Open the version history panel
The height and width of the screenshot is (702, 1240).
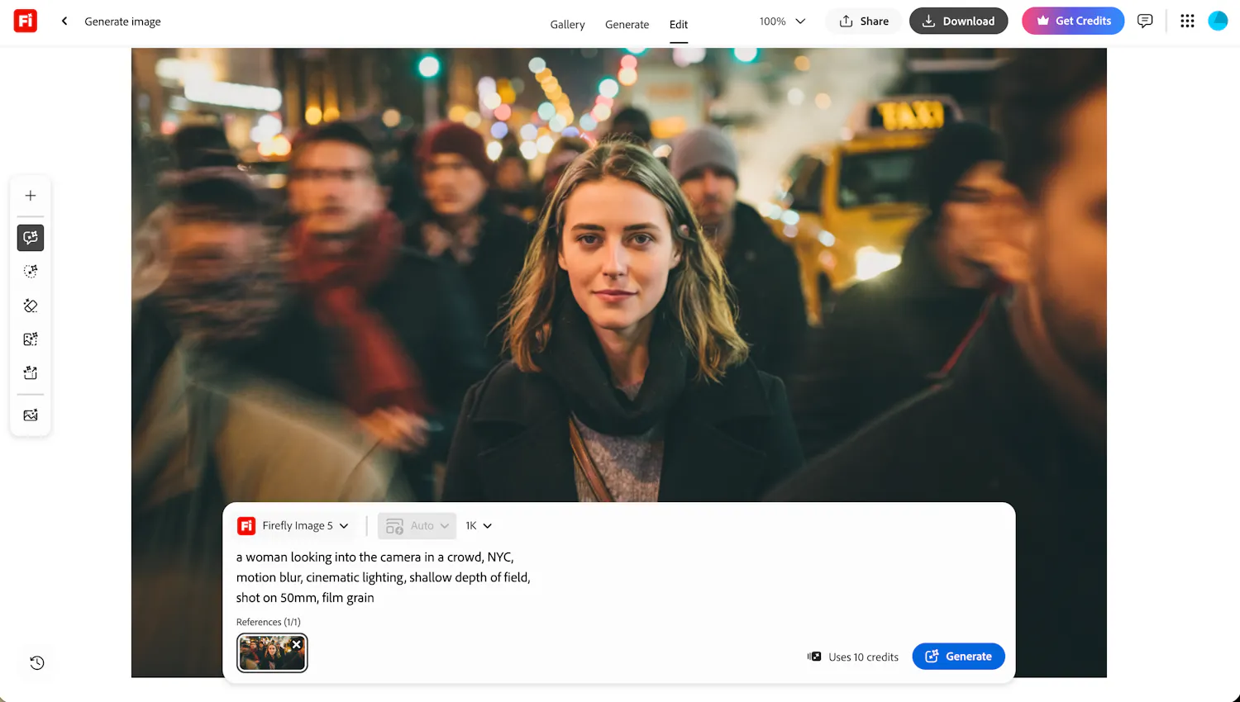(36, 663)
